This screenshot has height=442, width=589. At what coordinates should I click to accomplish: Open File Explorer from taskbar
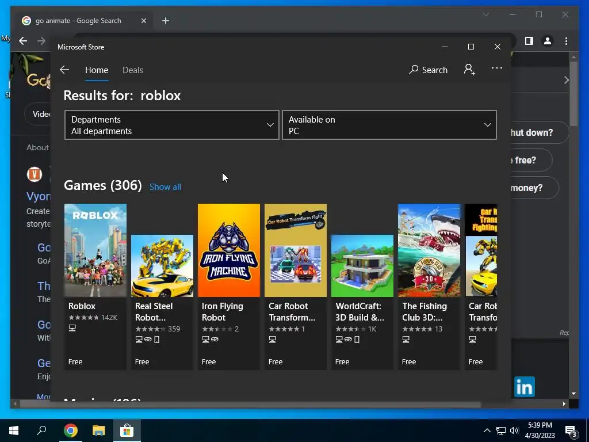point(99,430)
